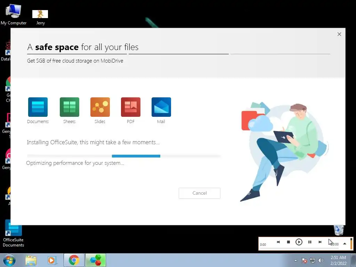356x267 pixels.
Task: Click the media player seek bar
Action: [x=299, y=248]
